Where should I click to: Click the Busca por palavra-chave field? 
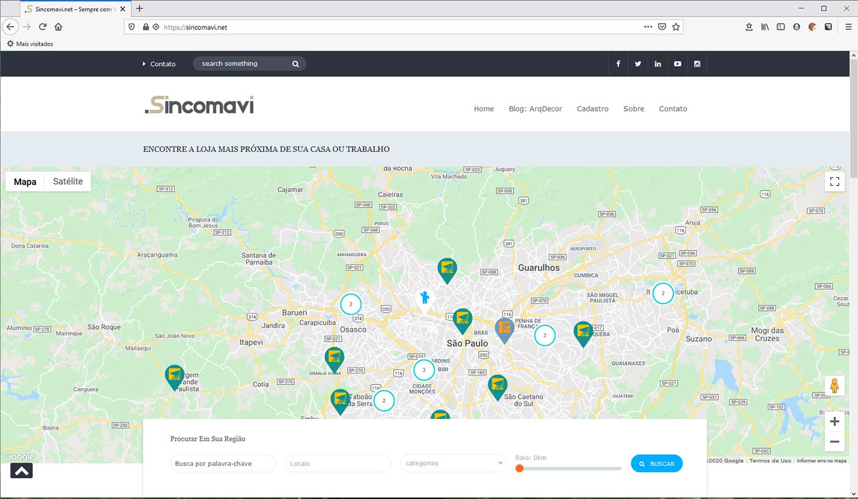(x=222, y=463)
